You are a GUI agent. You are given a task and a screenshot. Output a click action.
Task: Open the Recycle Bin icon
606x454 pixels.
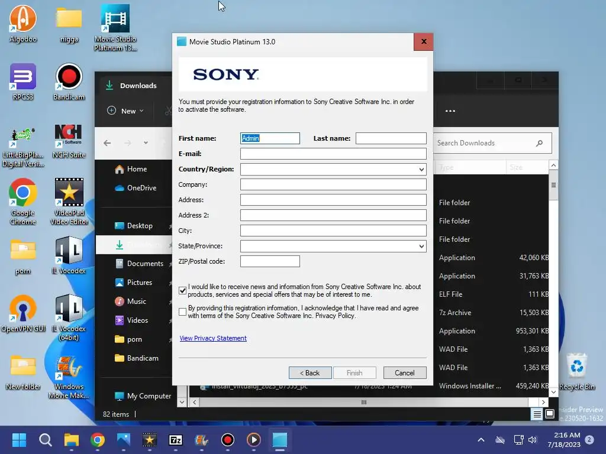click(576, 371)
